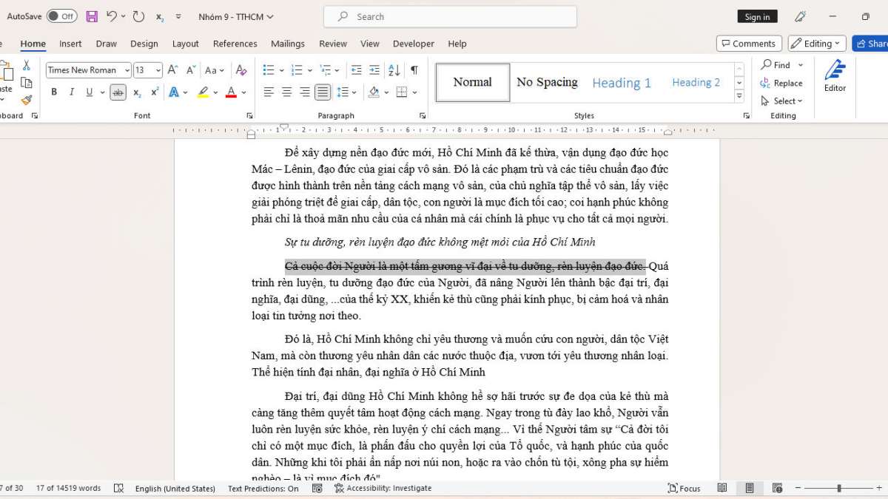This screenshot has height=499, width=888.
Task: Toggle the AutoSave switch
Action: pyautogui.click(x=62, y=16)
